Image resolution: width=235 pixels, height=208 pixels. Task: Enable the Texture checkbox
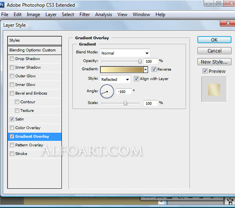(x=17, y=110)
